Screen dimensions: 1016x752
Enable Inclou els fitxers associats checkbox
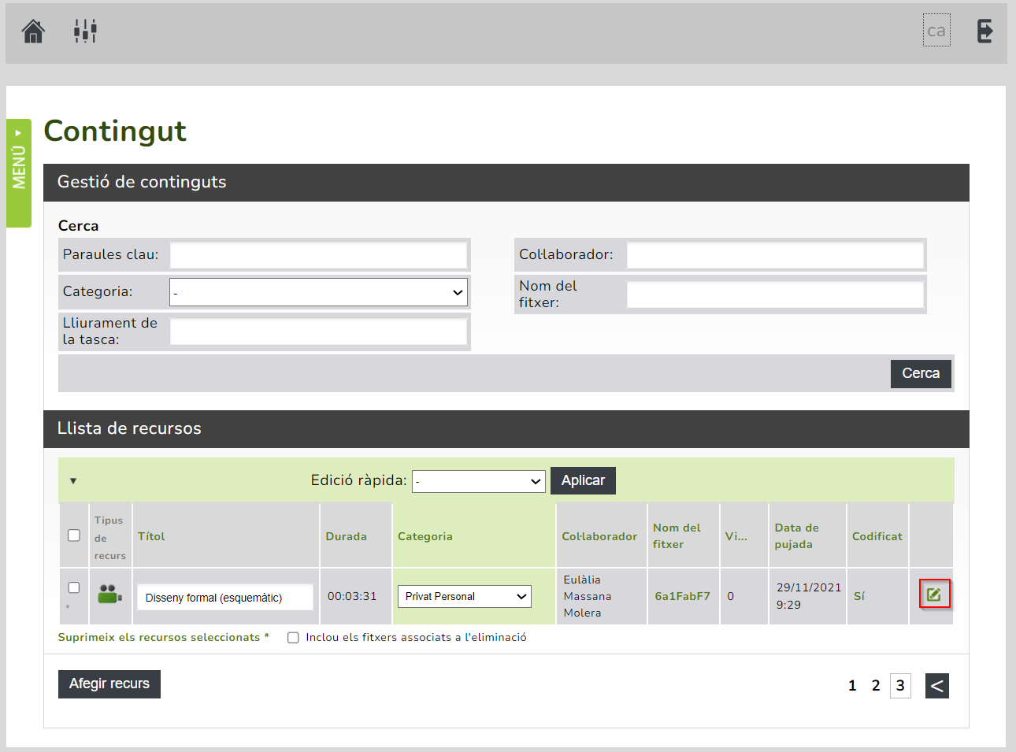click(x=293, y=638)
